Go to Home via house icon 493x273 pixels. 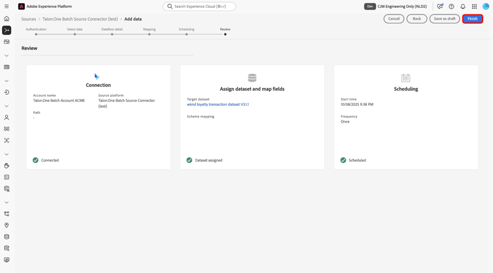pyautogui.click(x=7, y=18)
